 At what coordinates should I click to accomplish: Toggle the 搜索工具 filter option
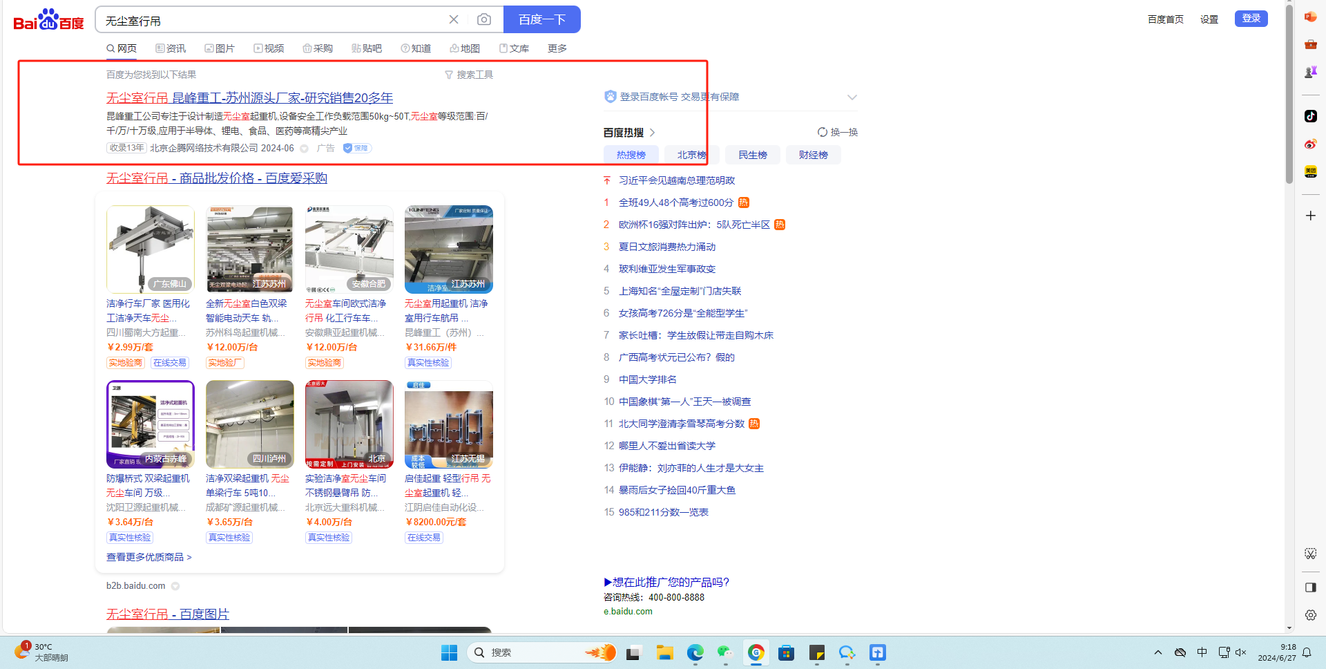point(469,75)
